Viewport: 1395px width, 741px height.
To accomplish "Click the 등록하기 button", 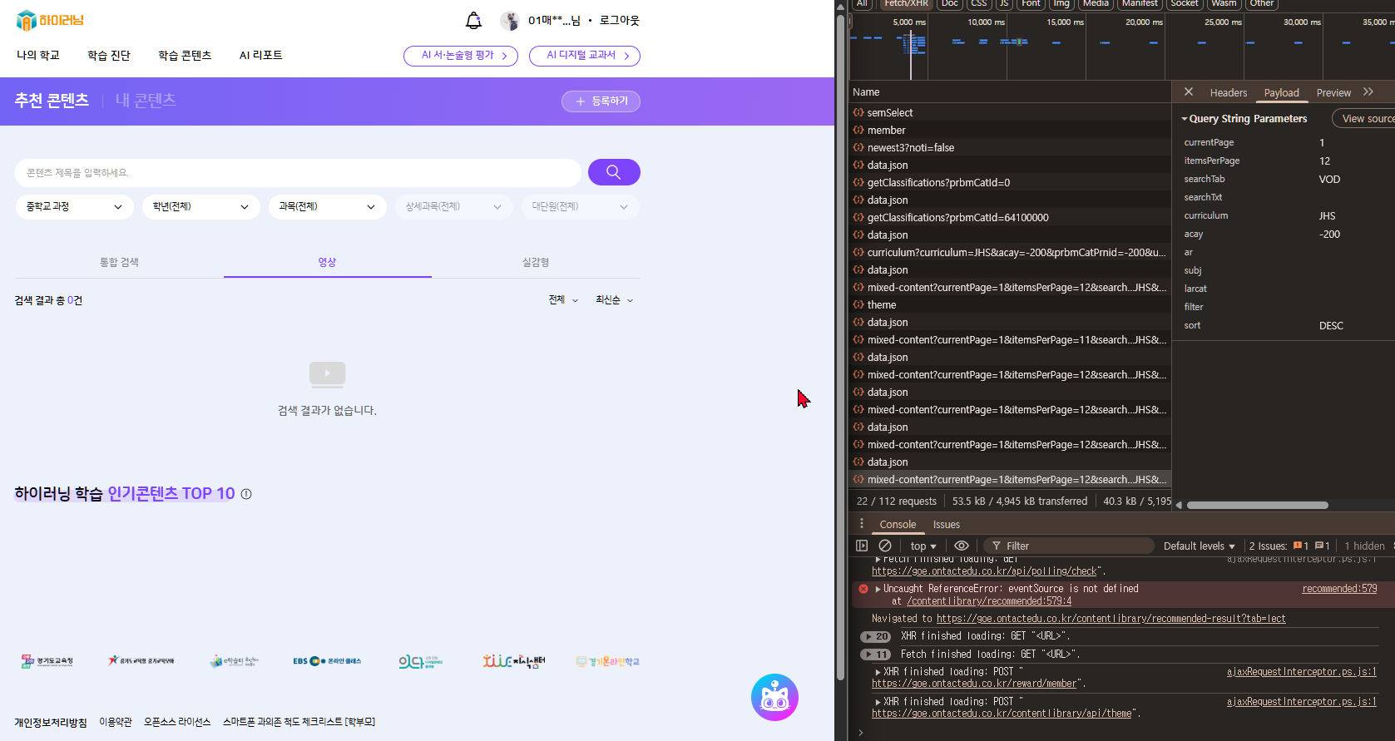I will point(601,101).
